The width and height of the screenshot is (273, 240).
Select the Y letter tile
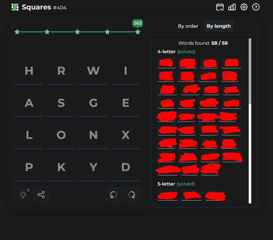pyautogui.click(x=93, y=167)
